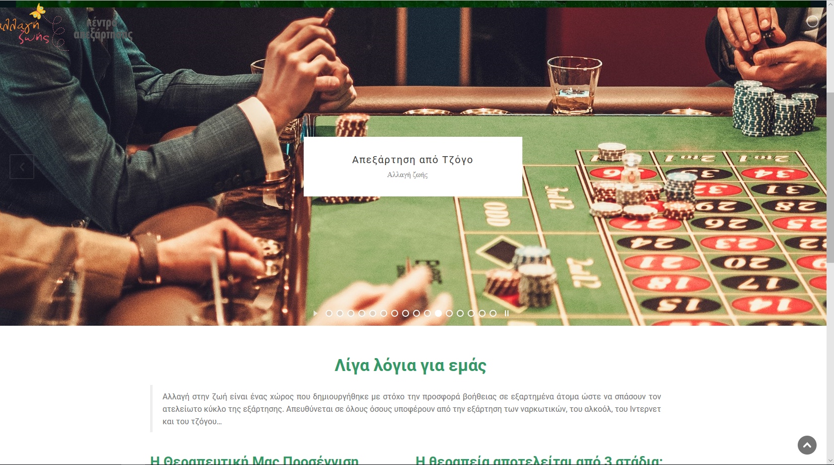This screenshot has width=834, height=465.
Task: Select the second slide indicator dot
Action: (340, 313)
